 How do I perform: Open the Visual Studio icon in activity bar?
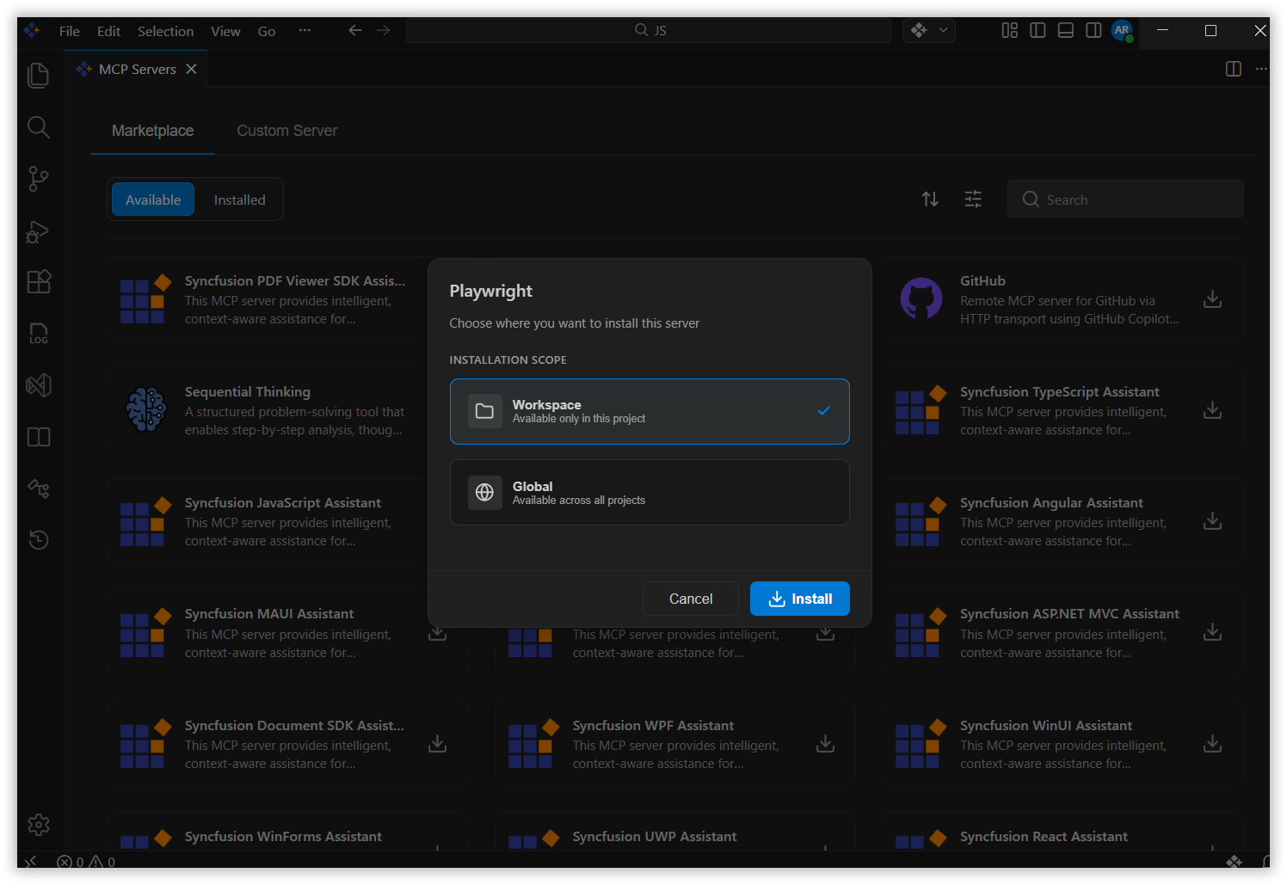[x=39, y=385]
